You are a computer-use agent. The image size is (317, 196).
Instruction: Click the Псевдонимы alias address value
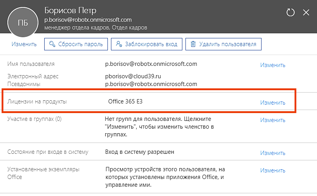pos(151,84)
